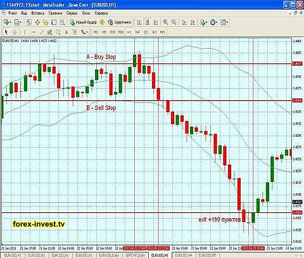Click the zoom out magnifier icon
This screenshot has height=258, width=304.
tap(174, 22)
